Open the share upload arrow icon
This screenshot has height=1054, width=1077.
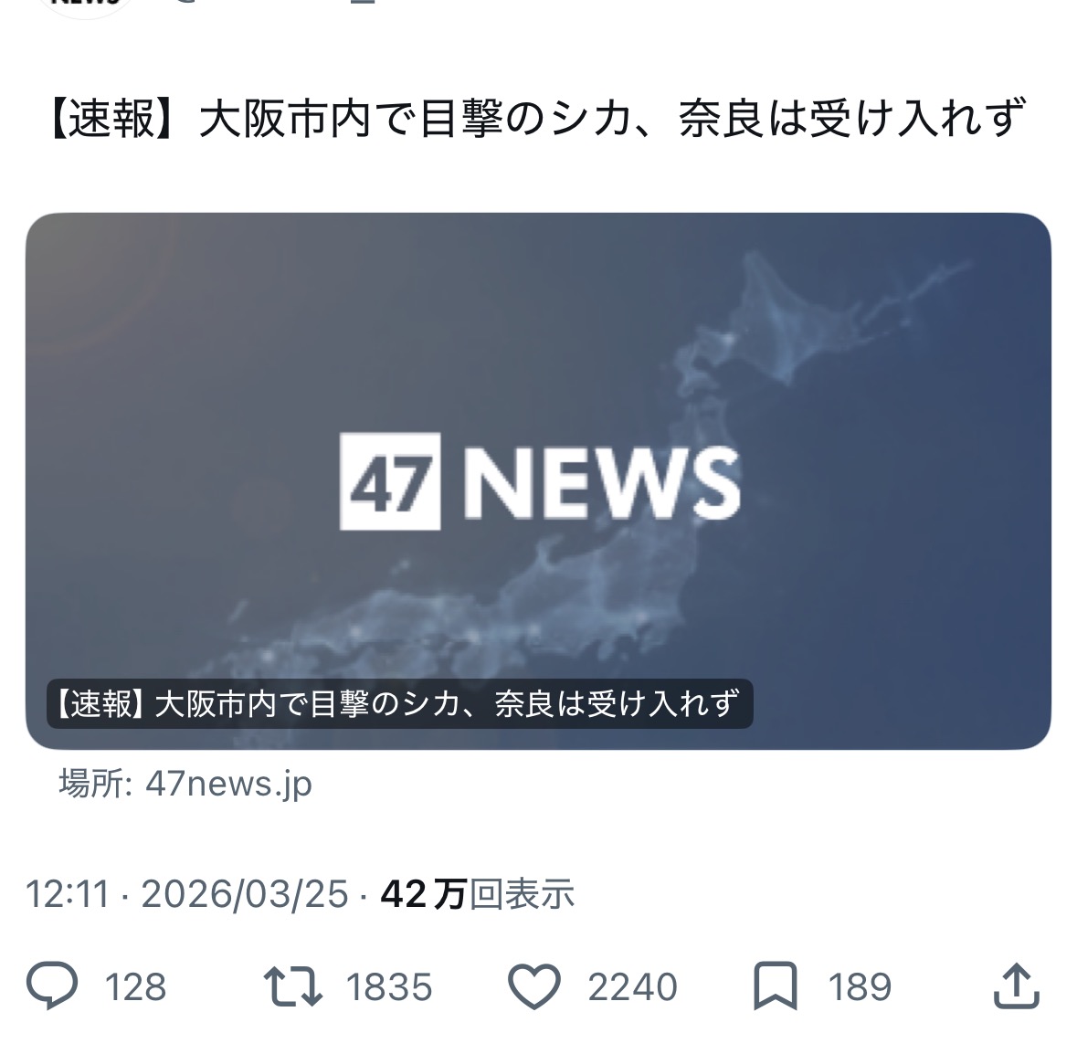point(1017,985)
